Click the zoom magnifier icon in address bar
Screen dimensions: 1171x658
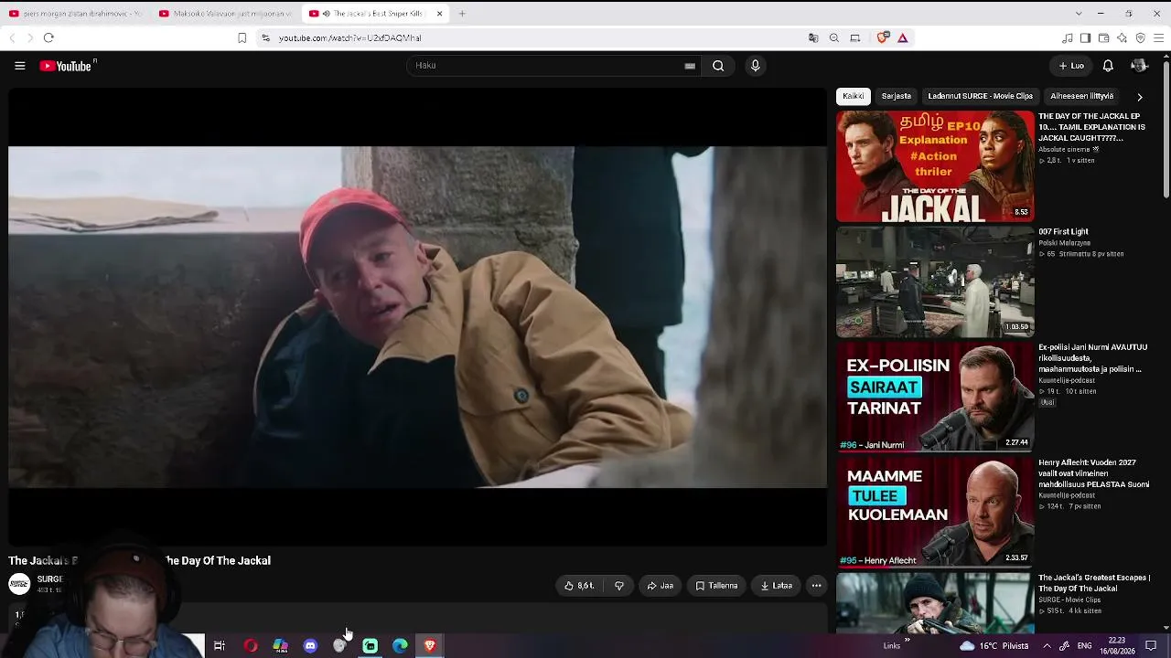pos(834,37)
